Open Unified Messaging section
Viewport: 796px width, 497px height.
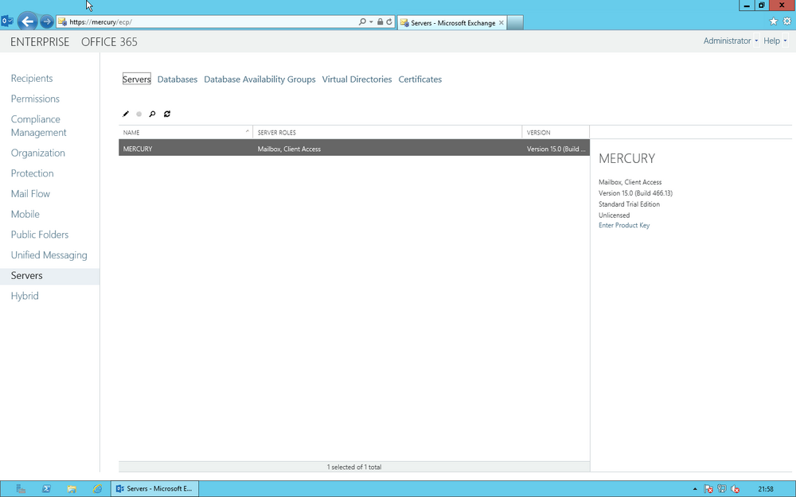click(x=49, y=255)
